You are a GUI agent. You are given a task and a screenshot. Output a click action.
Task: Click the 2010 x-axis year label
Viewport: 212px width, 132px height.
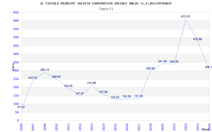tap(56, 127)
